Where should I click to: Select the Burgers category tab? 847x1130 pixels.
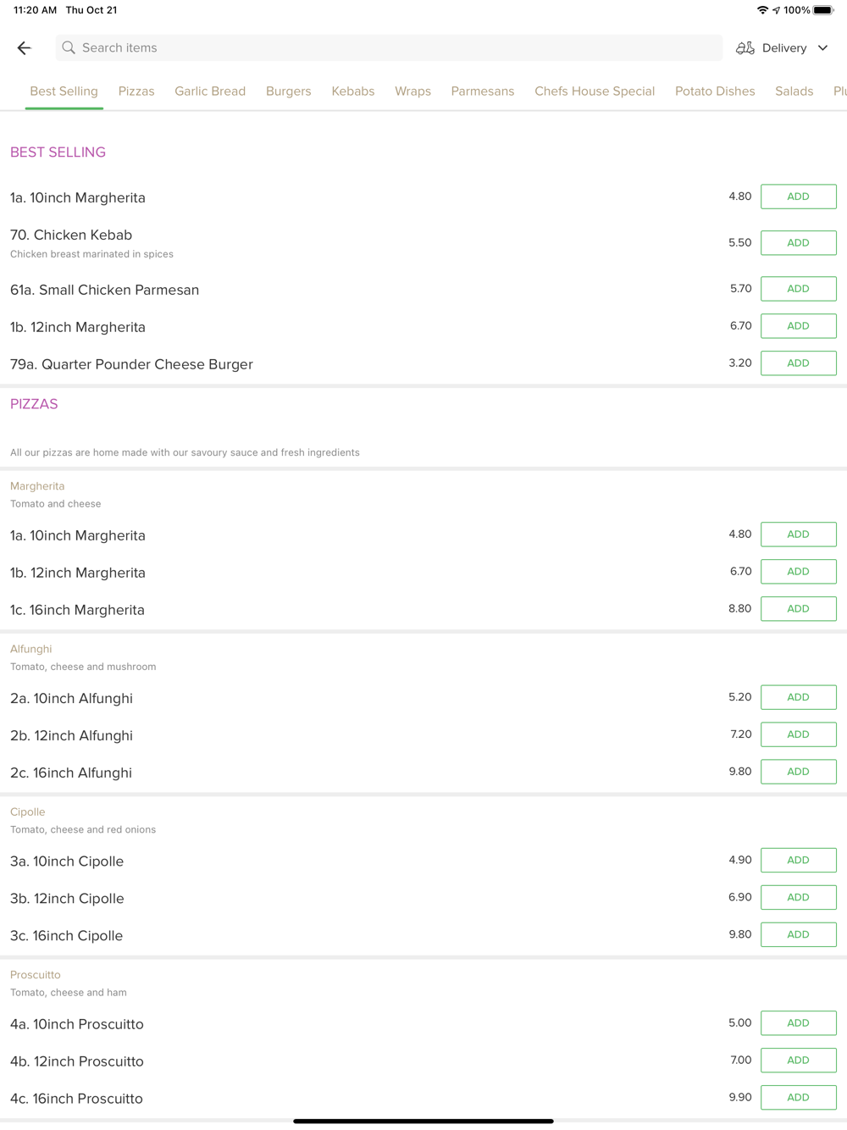(288, 91)
